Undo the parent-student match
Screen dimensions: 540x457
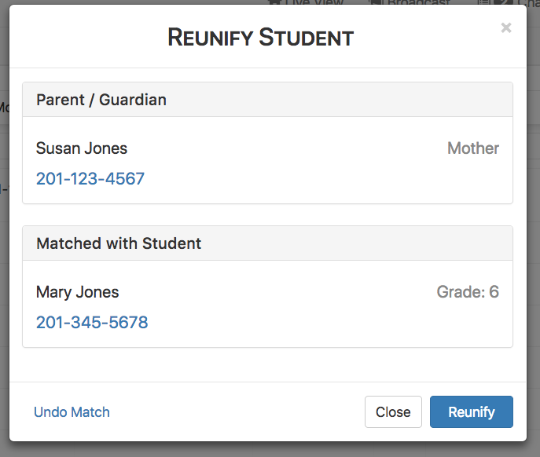coord(72,412)
